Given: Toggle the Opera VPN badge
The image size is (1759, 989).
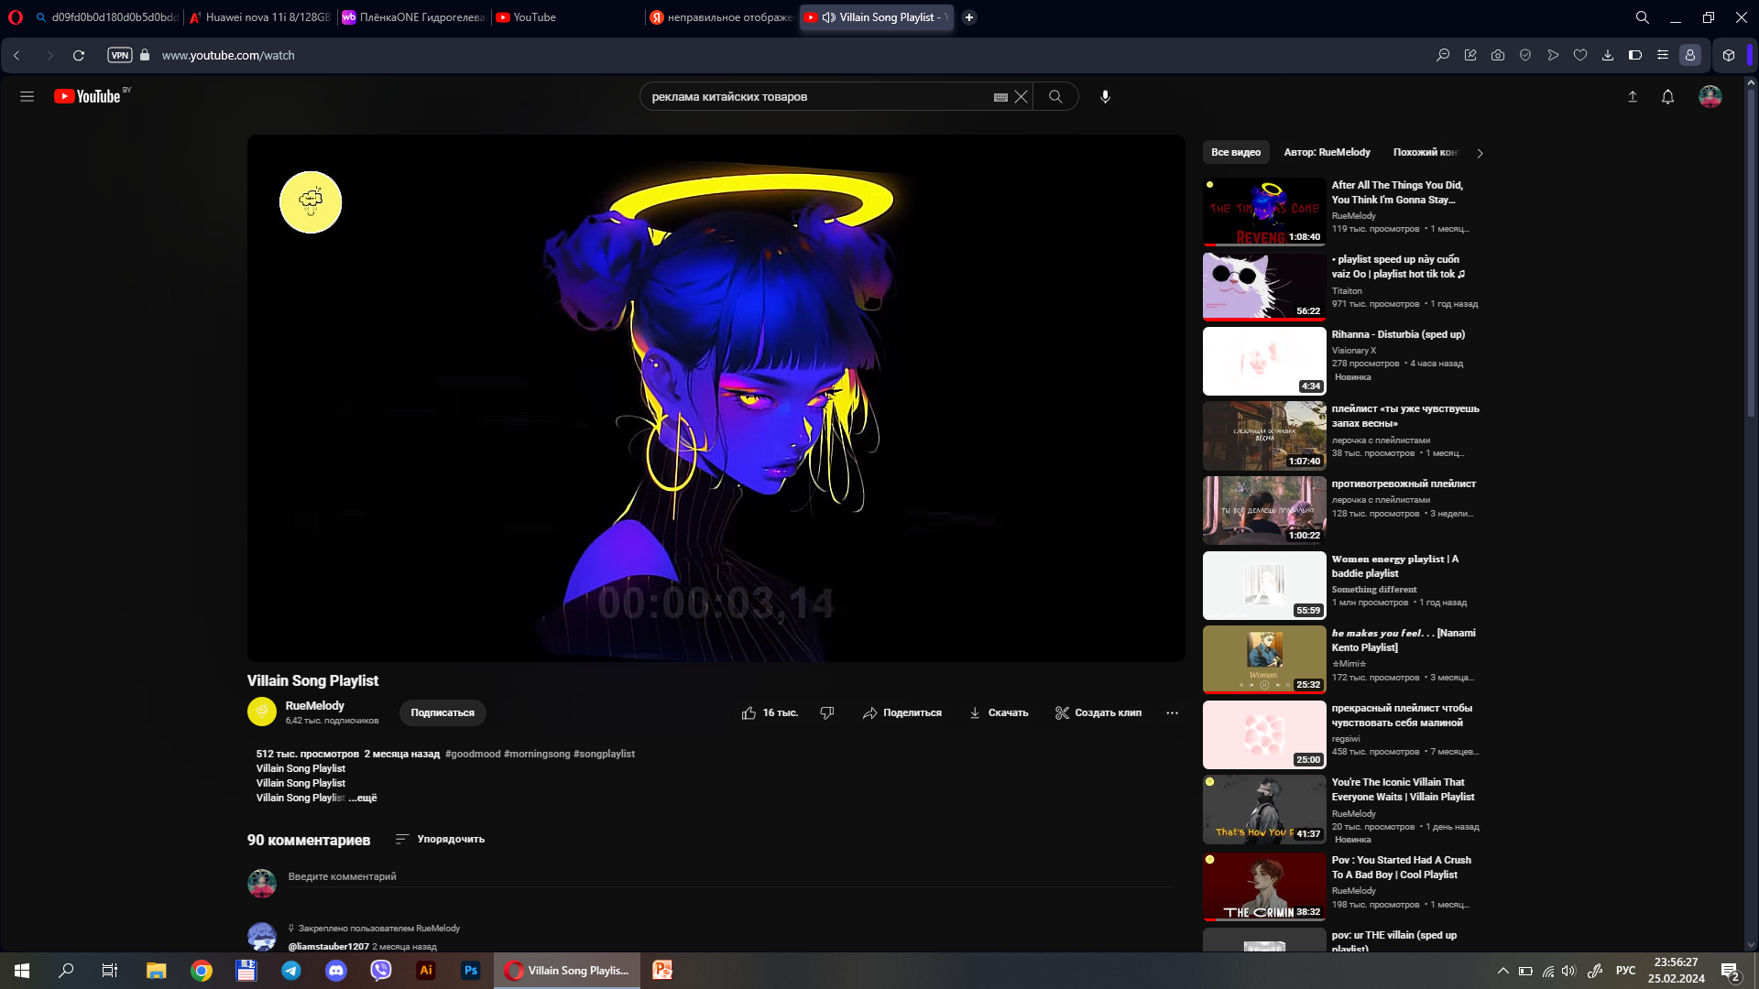Looking at the screenshot, I should click(x=120, y=55).
